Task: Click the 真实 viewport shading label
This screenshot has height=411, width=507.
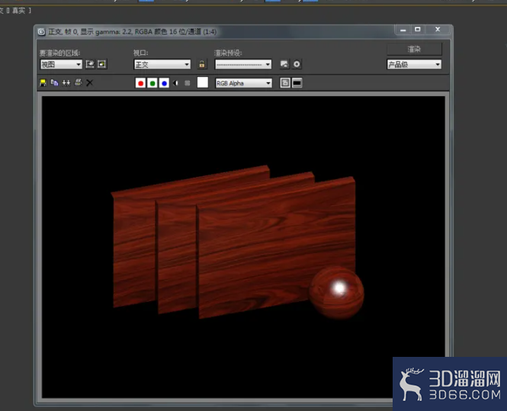Action: click(18, 11)
